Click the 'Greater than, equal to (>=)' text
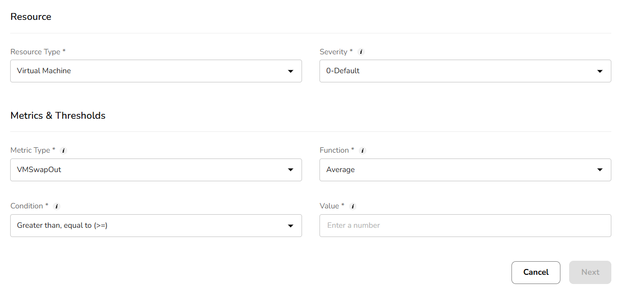The image size is (622, 300). tap(62, 225)
